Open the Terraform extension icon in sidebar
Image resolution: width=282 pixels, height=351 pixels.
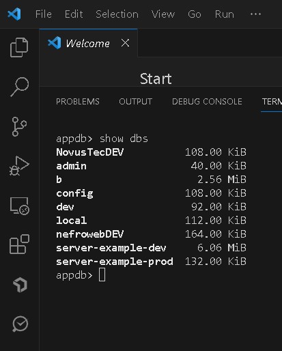pyautogui.click(x=20, y=285)
